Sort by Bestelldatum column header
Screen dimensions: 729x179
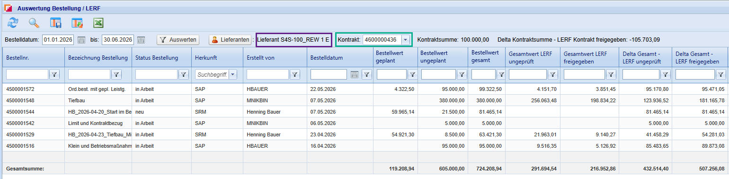tap(340, 57)
